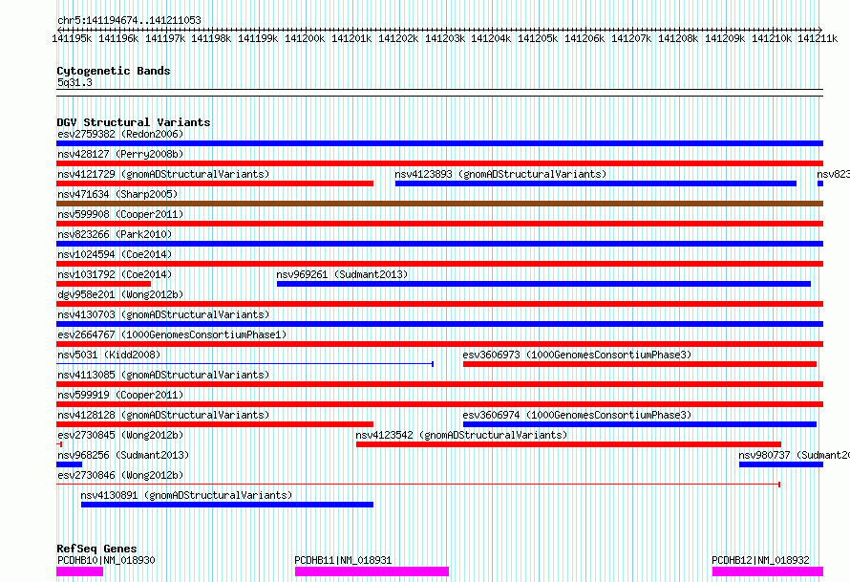Click the nsv4130891 gnomAD blue bar

(x=227, y=505)
